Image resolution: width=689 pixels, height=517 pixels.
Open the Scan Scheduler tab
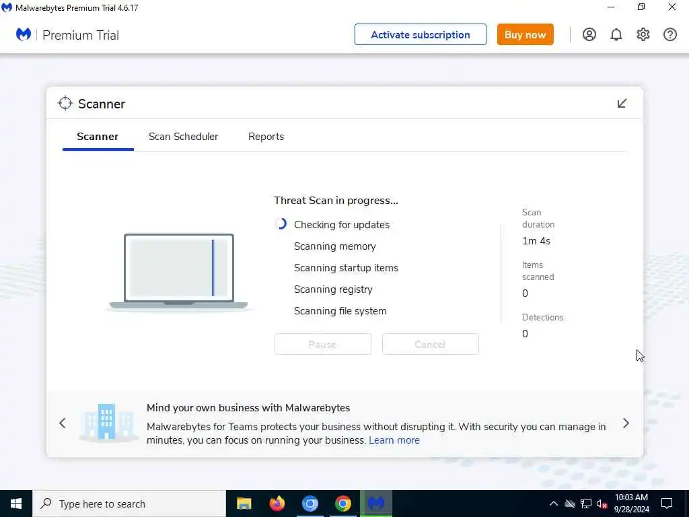tap(183, 137)
